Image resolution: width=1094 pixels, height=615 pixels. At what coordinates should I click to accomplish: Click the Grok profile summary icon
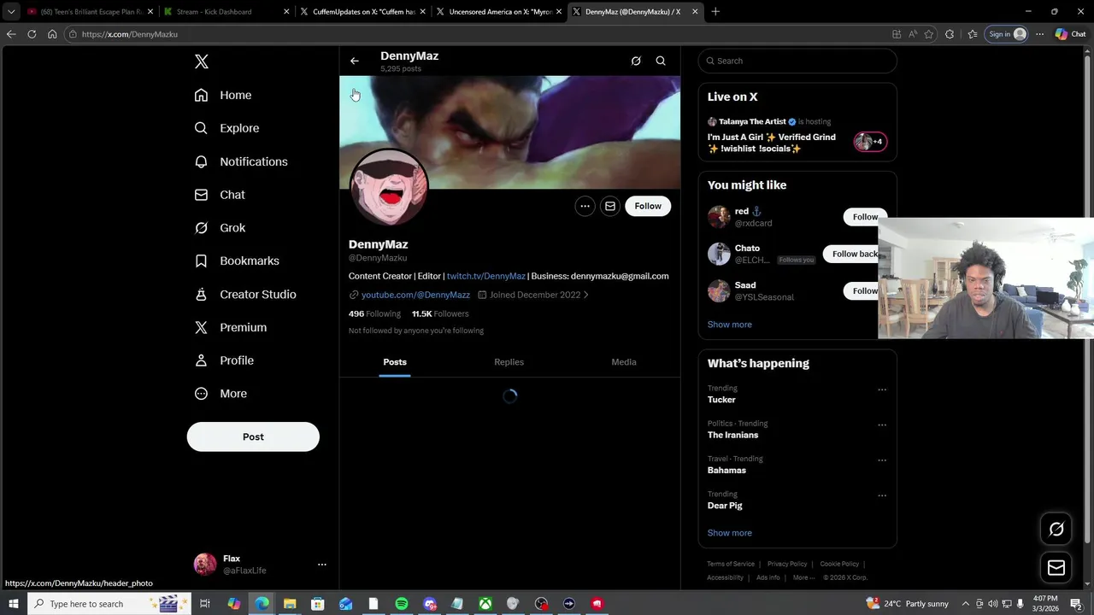636,61
